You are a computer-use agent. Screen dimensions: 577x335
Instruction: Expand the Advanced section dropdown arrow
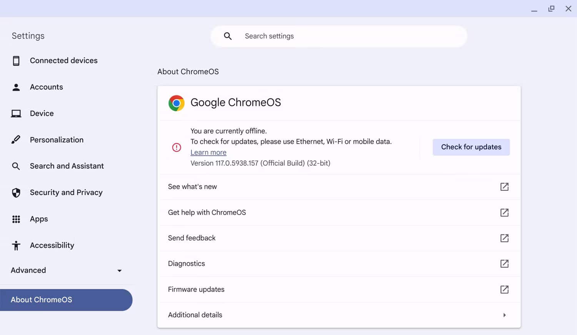(x=120, y=271)
